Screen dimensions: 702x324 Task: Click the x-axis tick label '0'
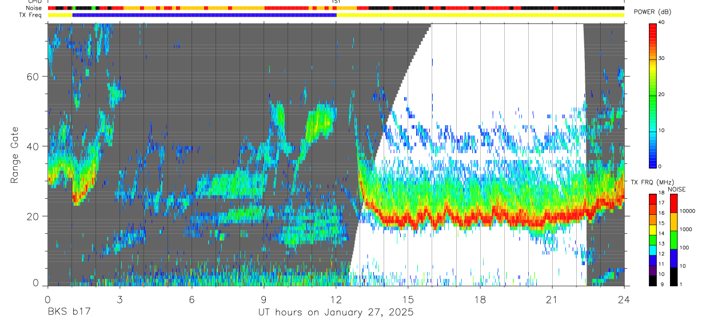47,299
